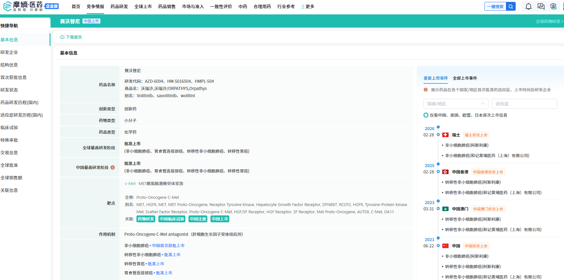
Task: Click the orange info icon before 展示药品
Action: click(x=426, y=90)
